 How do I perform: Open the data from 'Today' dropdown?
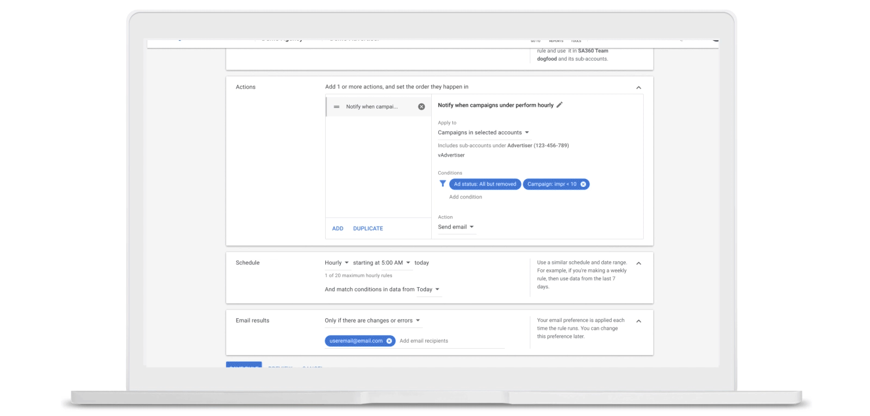coord(428,289)
